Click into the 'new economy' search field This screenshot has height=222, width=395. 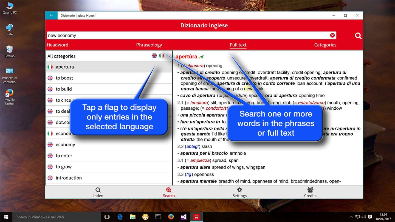[191, 35]
